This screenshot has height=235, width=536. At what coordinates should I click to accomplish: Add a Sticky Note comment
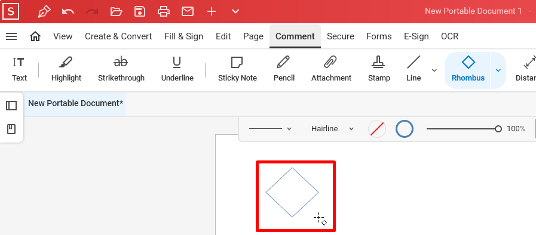coord(237,70)
